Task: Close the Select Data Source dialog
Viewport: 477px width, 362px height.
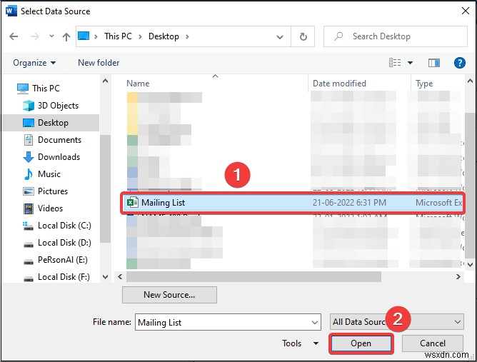Action: point(465,11)
